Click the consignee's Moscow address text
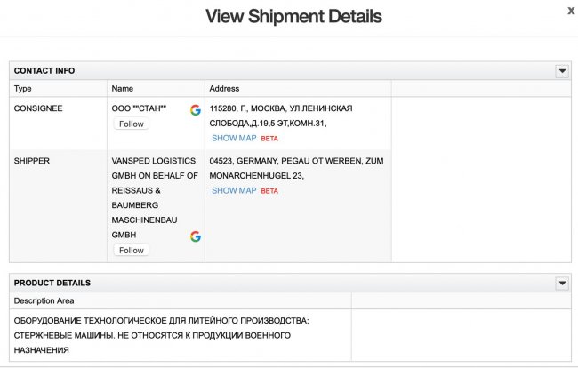The height and width of the screenshot is (368, 578). (280, 116)
